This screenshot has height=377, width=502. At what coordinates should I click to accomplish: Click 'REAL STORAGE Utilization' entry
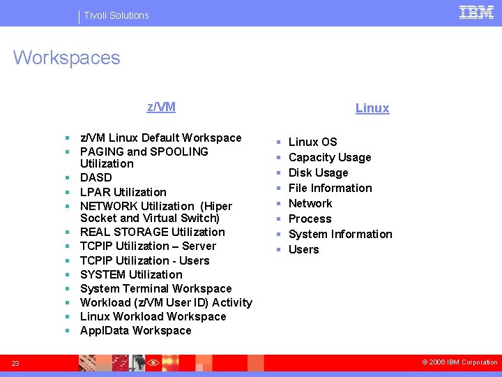pyautogui.click(x=153, y=232)
